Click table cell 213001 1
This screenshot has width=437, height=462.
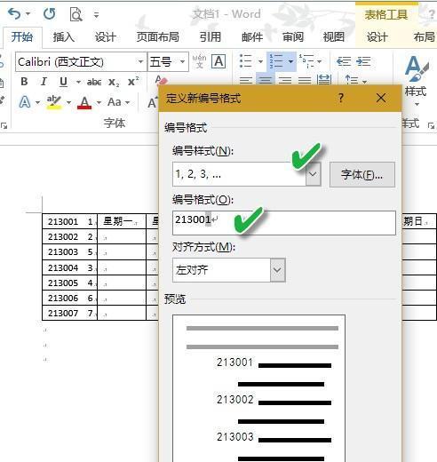pos(70,221)
